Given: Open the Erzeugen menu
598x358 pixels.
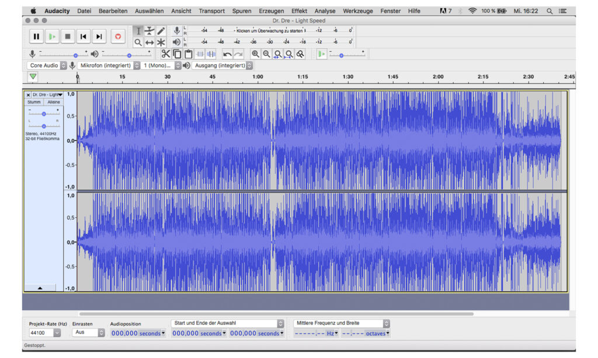Looking at the screenshot, I should point(271,11).
